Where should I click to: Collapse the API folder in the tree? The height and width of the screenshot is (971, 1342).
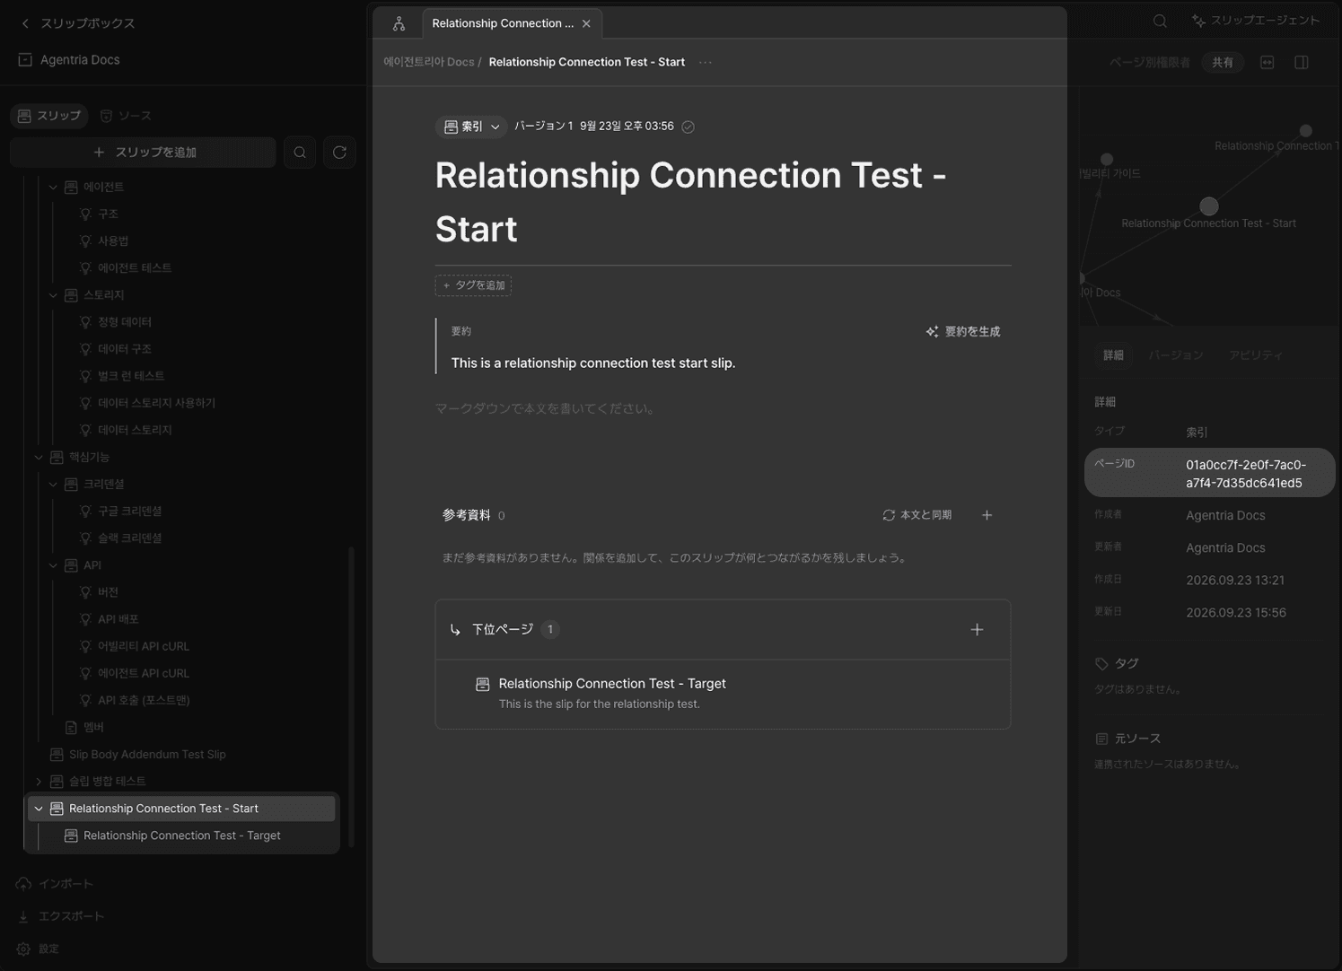point(53,565)
